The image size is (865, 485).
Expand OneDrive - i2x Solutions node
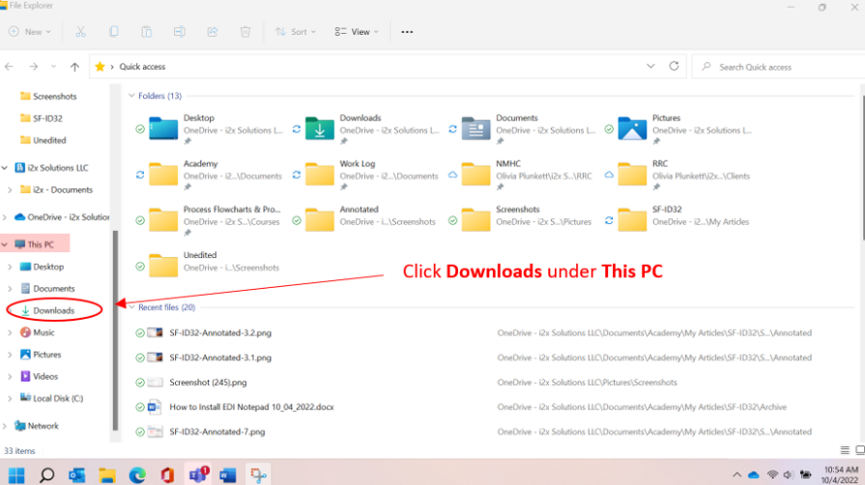(x=5, y=217)
